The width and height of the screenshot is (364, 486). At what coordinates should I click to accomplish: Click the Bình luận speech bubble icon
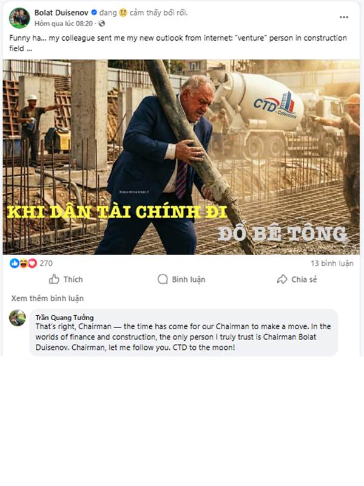click(x=163, y=279)
